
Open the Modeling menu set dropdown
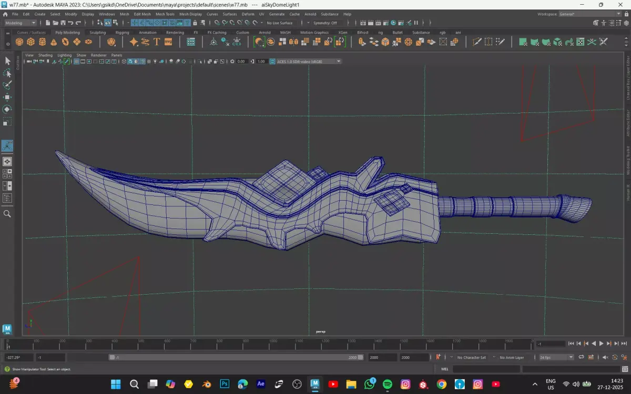point(21,23)
